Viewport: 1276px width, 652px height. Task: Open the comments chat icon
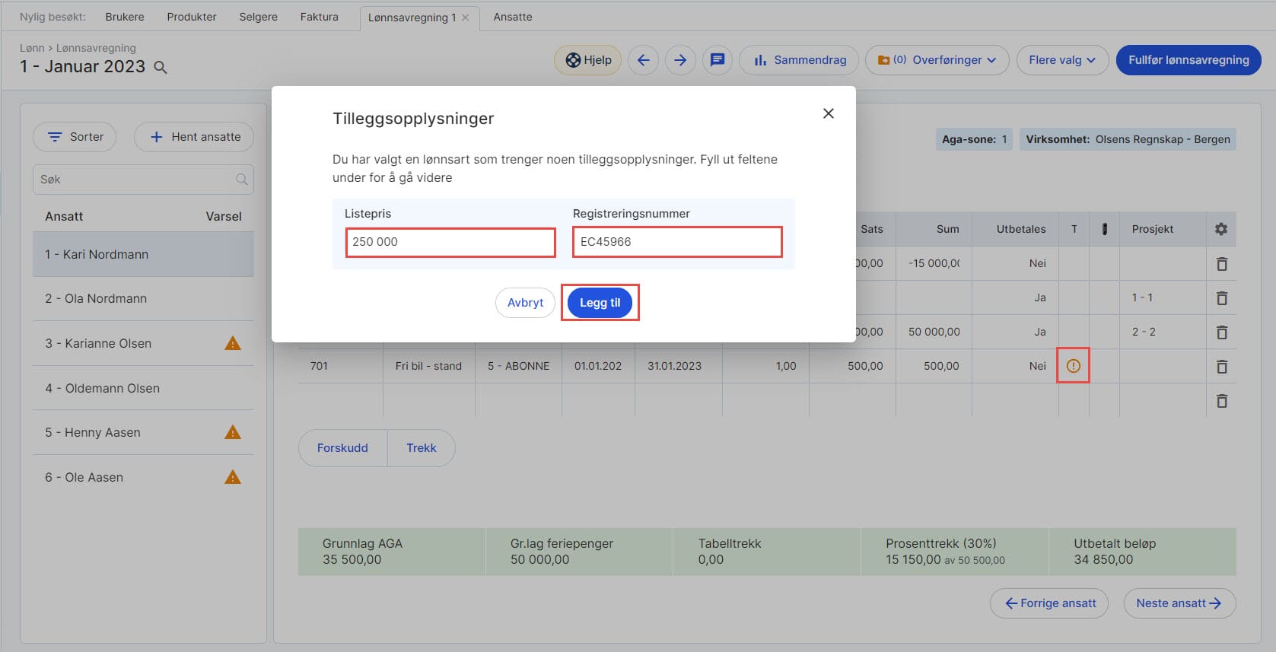717,60
